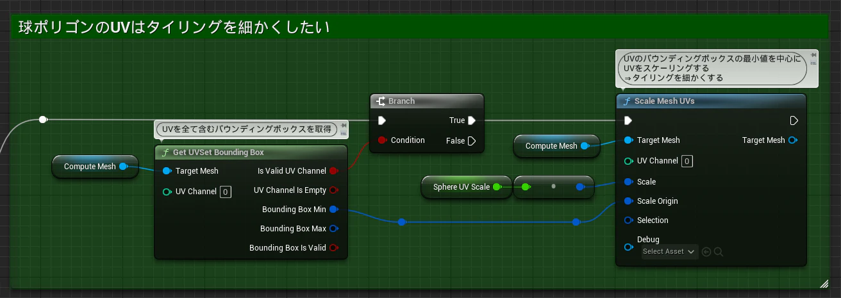Click the left reroute node on Bounding Box Min wire
Screen dimensions: 841x298
[401, 222]
